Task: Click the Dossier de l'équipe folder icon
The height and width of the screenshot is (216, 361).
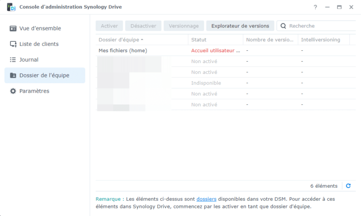Action: click(x=13, y=75)
